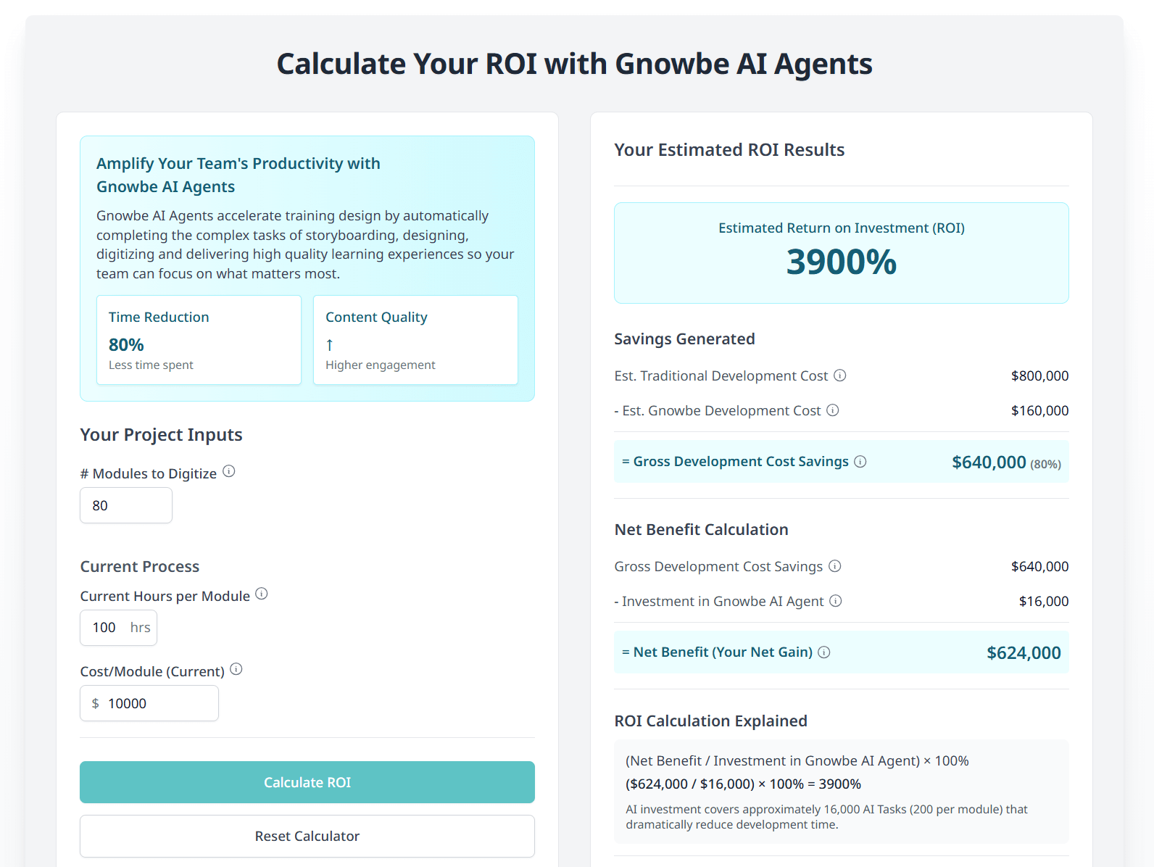Screen dimensions: 1154x867
Task: Click the Savings Generated section heading
Action: (x=684, y=339)
